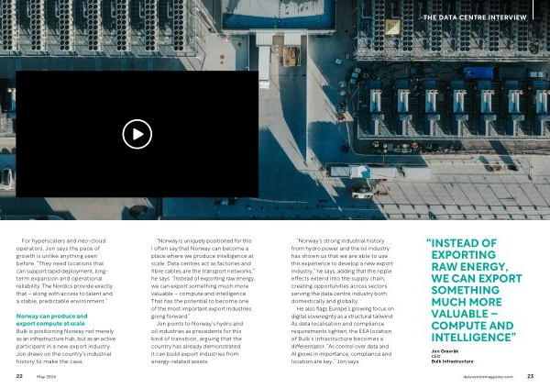Play the embedded video

(137, 134)
